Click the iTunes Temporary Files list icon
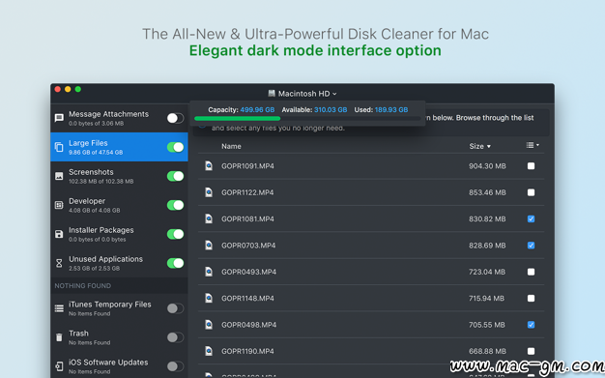 pyautogui.click(x=59, y=308)
